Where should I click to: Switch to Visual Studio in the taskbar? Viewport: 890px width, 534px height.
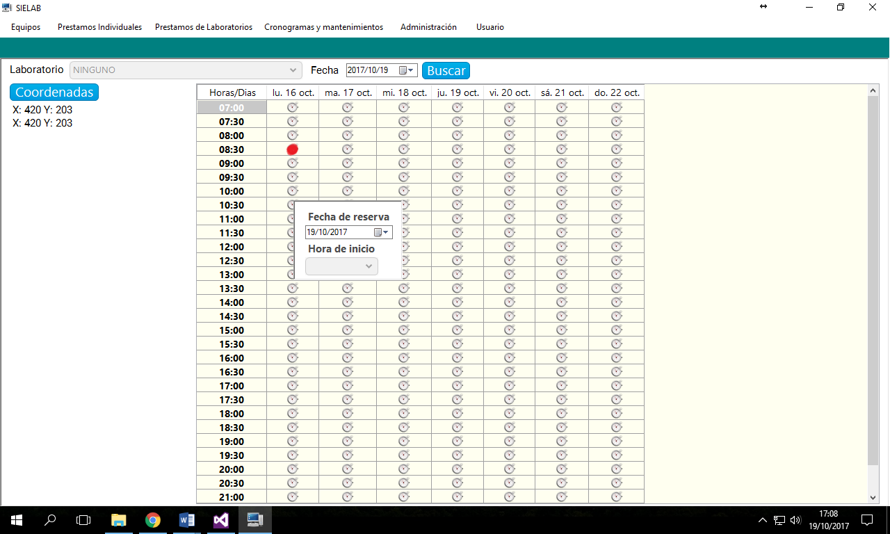(x=221, y=520)
